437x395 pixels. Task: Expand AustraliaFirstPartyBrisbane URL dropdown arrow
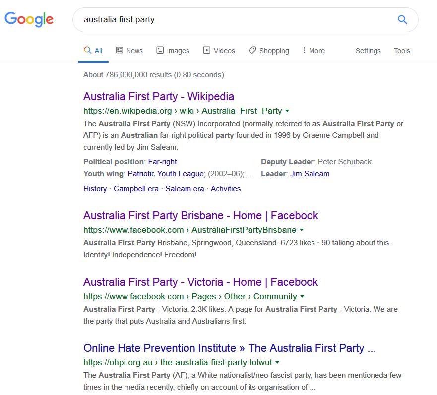click(302, 230)
